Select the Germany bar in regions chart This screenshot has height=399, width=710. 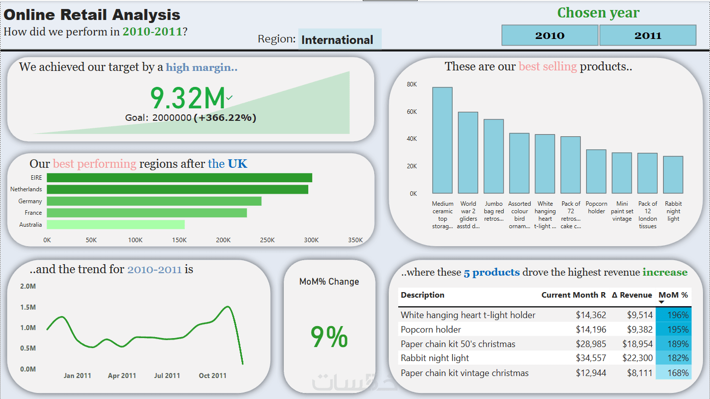click(x=154, y=201)
